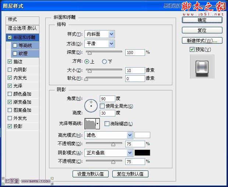Click the 新建样式 button
This screenshot has height=187, width=228.
point(202,41)
